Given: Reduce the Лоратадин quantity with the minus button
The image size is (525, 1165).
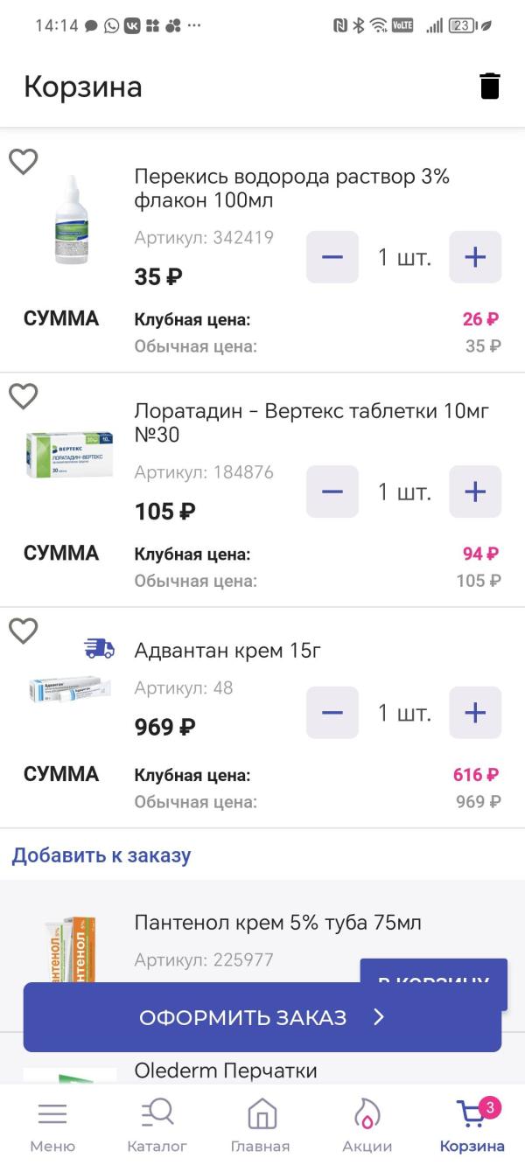Looking at the screenshot, I should click(332, 492).
